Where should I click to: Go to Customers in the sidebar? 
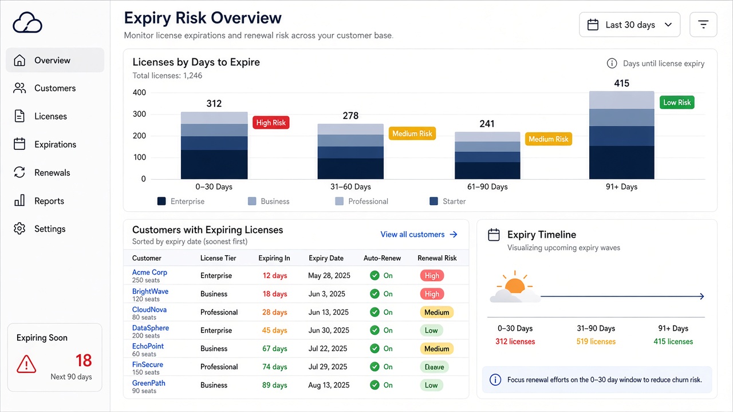click(x=55, y=88)
